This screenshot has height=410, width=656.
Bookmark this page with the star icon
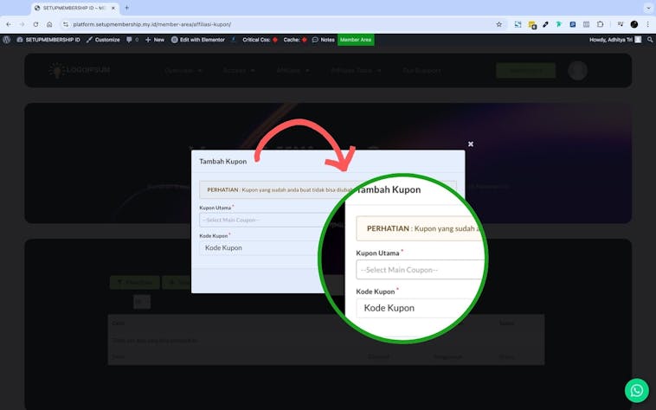point(498,24)
